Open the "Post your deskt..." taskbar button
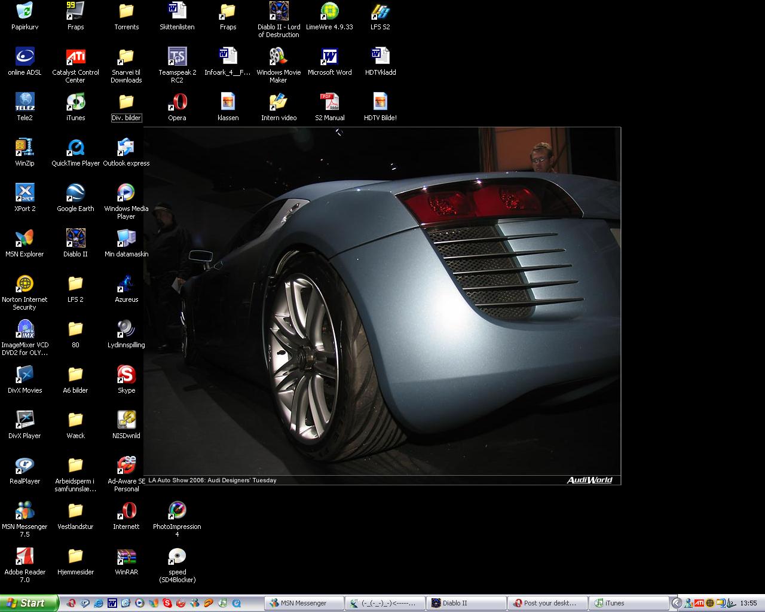765x612 pixels. pos(547,603)
